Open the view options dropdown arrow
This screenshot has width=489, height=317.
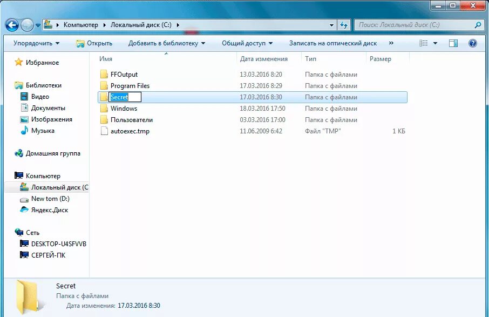436,43
